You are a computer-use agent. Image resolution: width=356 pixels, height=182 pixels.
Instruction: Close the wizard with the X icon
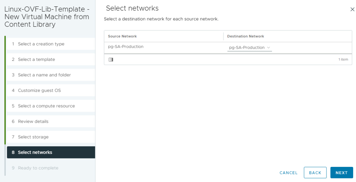(352, 9)
